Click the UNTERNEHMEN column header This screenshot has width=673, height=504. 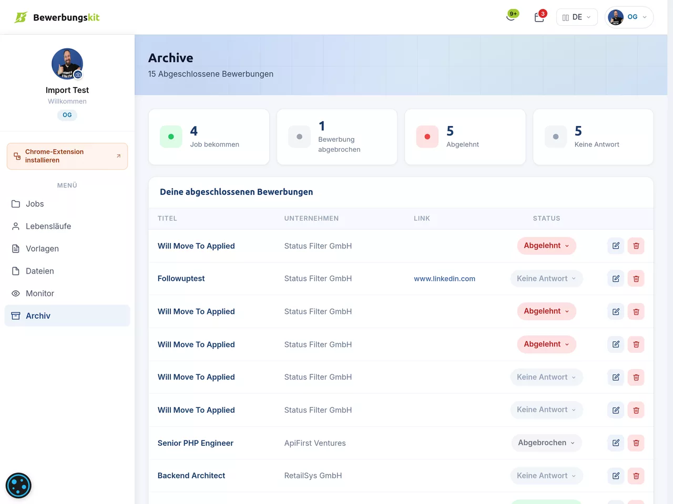click(x=311, y=218)
